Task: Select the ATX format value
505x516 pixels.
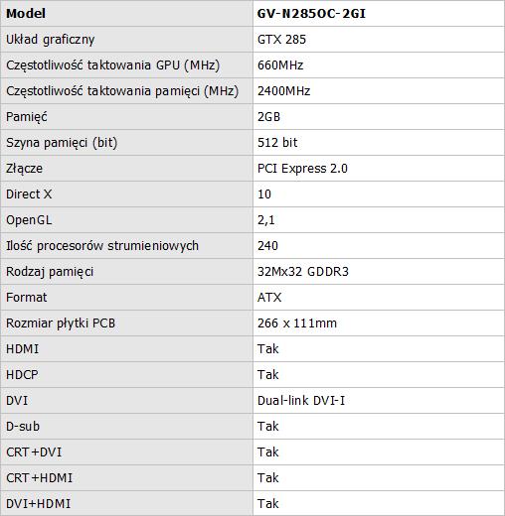Action: [269, 298]
